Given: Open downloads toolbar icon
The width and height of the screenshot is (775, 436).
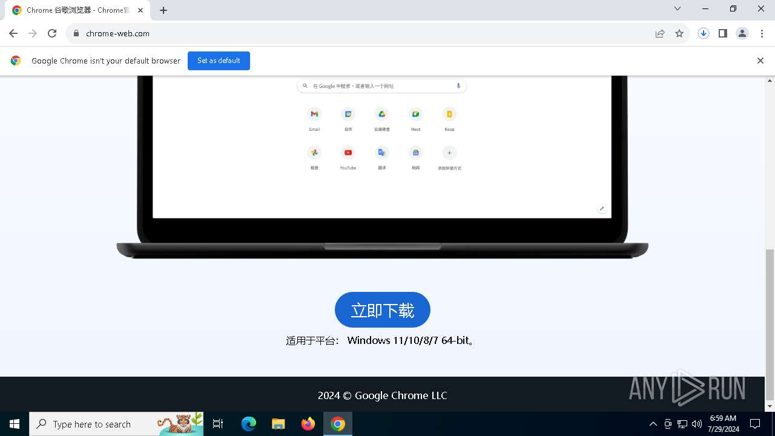Looking at the screenshot, I should click(x=704, y=33).
